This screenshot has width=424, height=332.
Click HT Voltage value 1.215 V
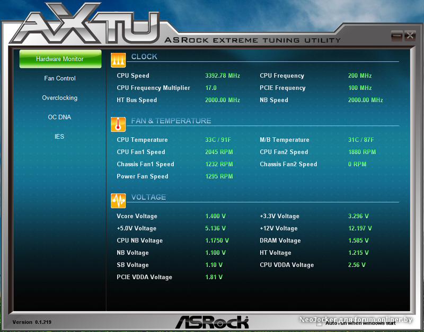[359, 253]
